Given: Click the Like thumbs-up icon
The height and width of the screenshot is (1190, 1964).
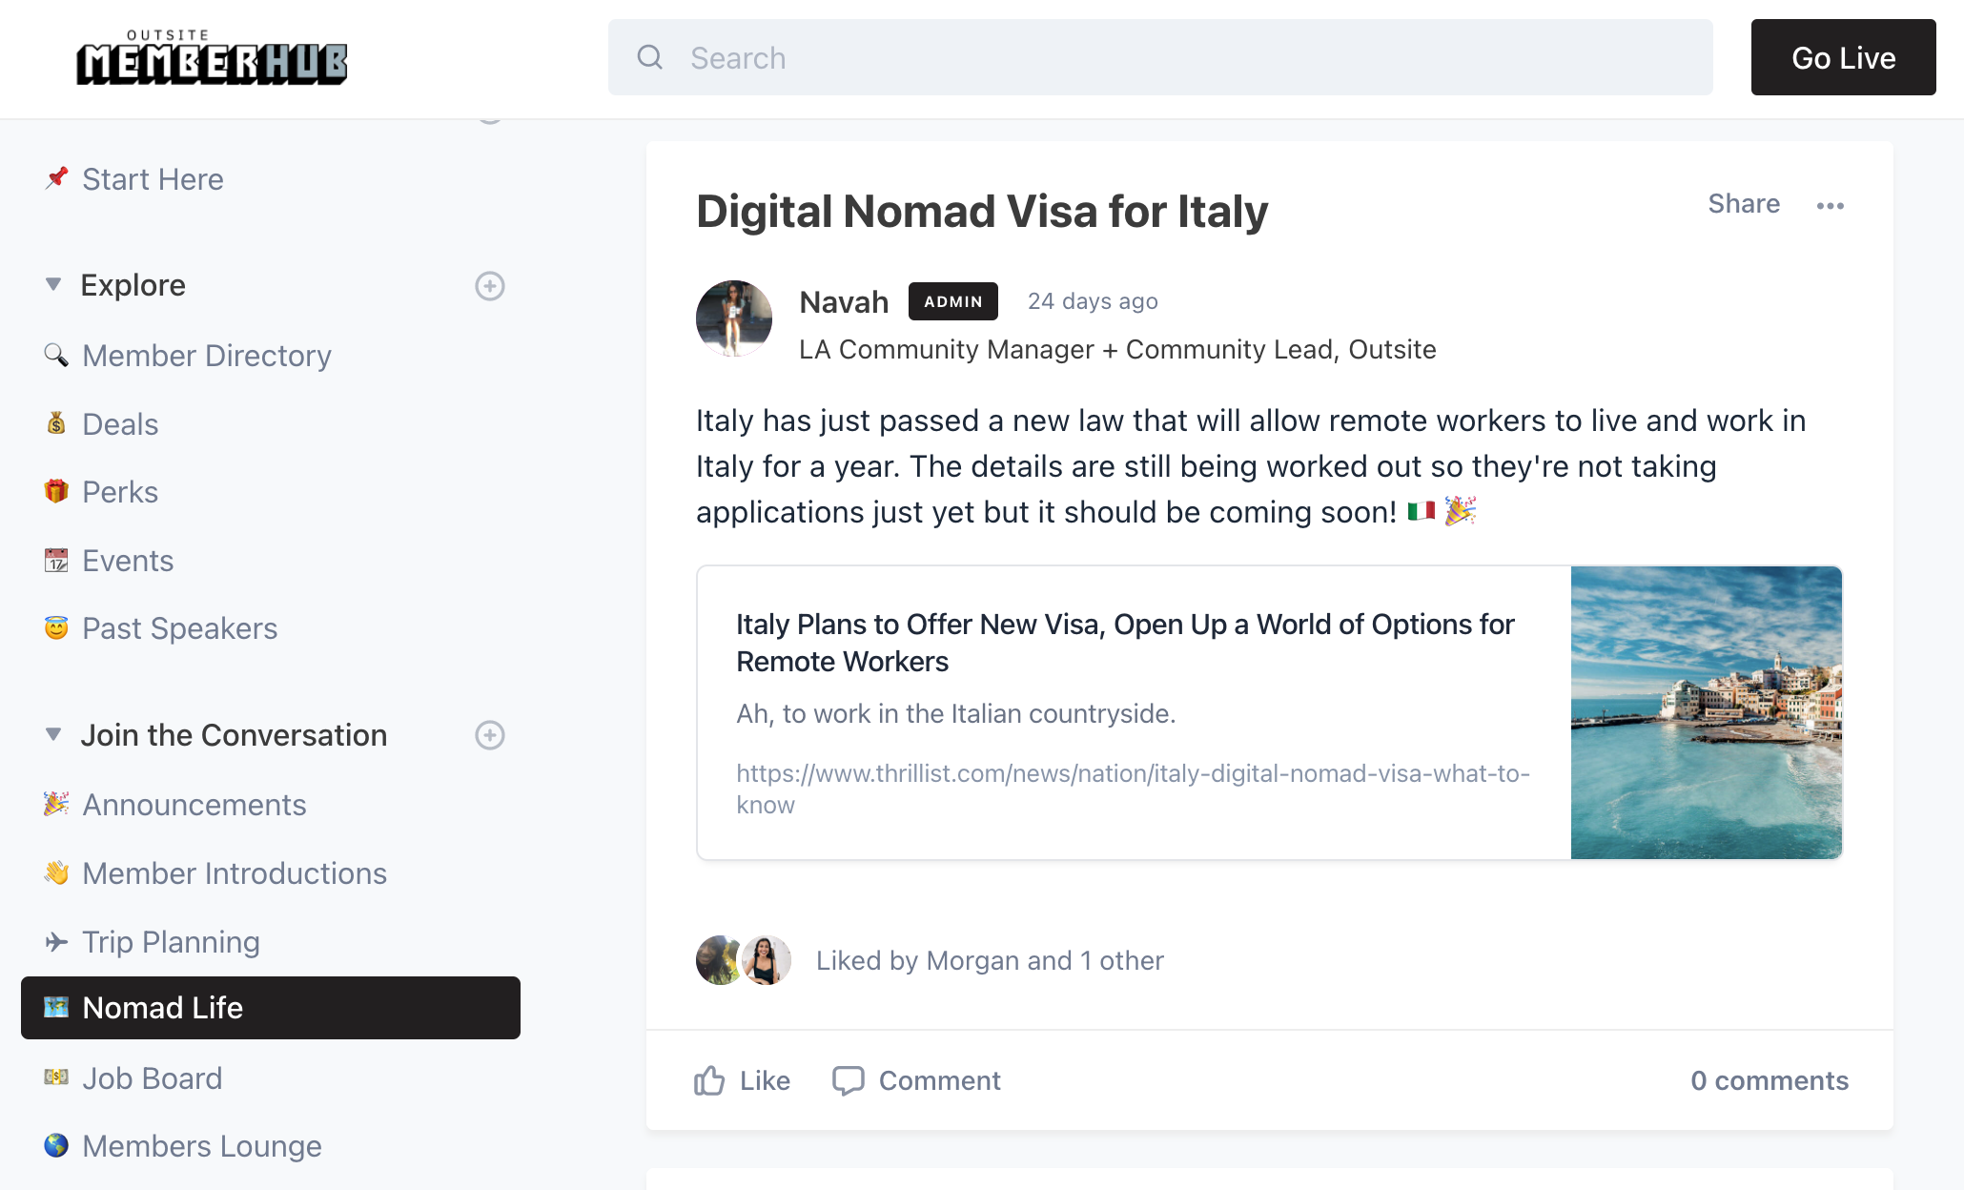Looking at the screenshot, I should click(x=708, y=1079).
